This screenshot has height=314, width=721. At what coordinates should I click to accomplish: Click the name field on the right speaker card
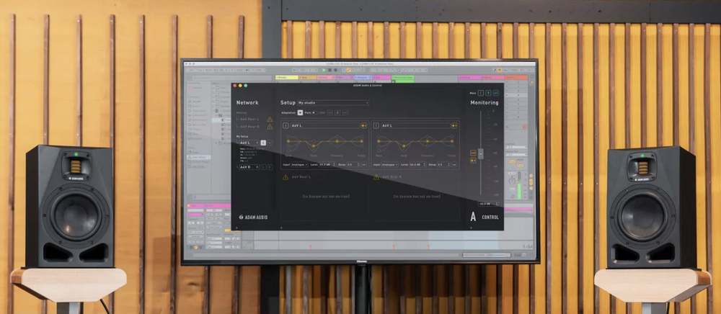point(416,125)
